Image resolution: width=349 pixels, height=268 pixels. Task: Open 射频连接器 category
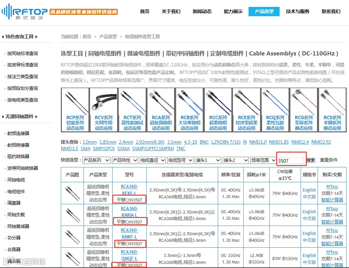(18, 133)
